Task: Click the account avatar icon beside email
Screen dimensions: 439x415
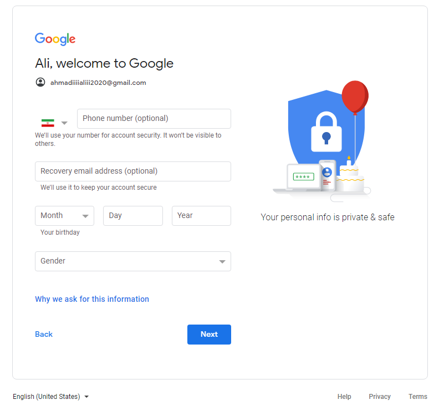Action: pyautogui.click(x=40, y=82)
